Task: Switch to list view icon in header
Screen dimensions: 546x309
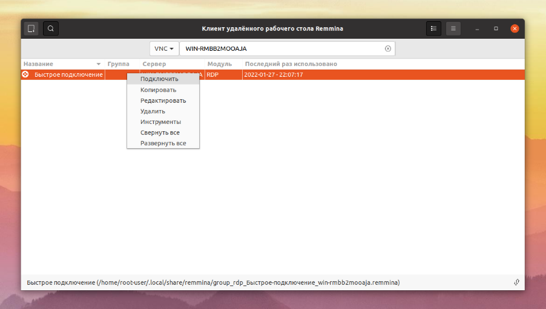Action: (433, 28)
